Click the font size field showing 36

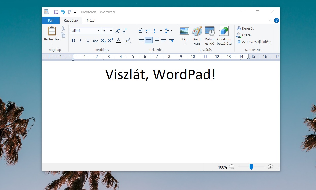[x=105, y=31]
